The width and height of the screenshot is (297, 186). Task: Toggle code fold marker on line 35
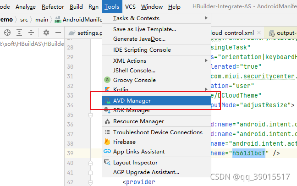[x=91, y=115]
